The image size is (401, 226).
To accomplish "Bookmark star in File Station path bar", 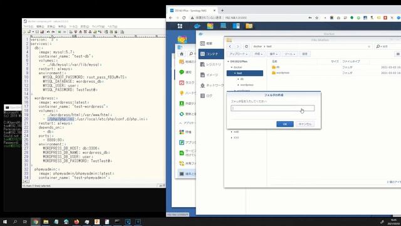I will tap(369, 46).
